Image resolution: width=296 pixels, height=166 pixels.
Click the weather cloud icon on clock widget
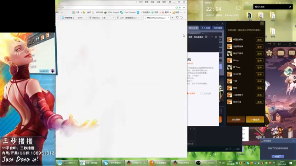[x=239, y=8]
